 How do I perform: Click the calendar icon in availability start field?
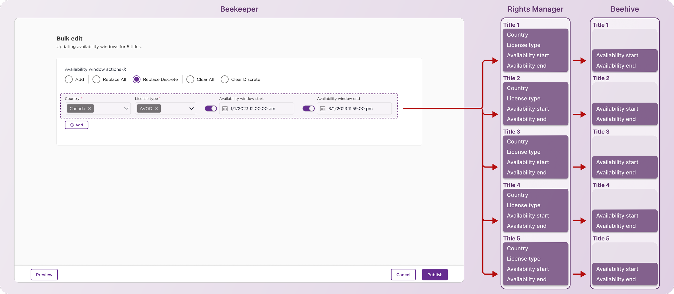coord(225,108)
